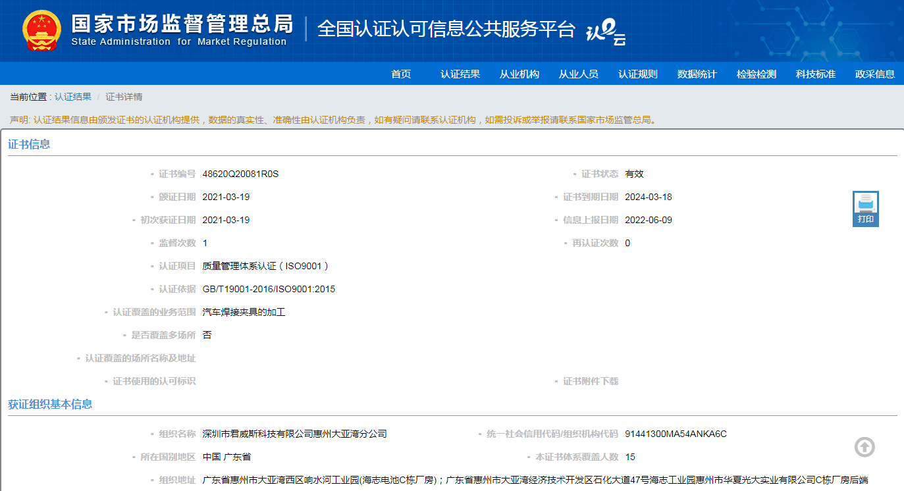Click 政采信息 in the navigation bar
The image size is (904, 491).
875,74
